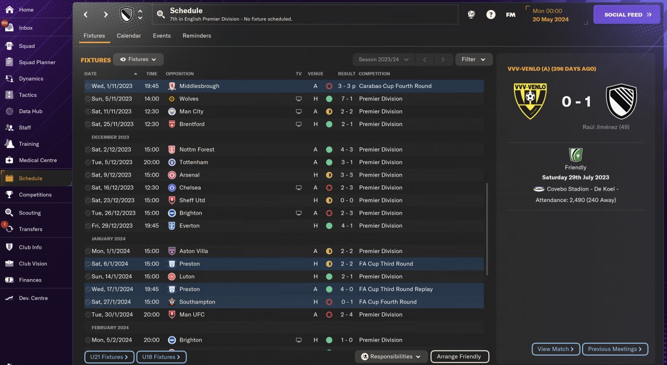Click the FM logo icon
This screenshot has width=667, height=365.
pyautogui.click(x=511, y=15)
